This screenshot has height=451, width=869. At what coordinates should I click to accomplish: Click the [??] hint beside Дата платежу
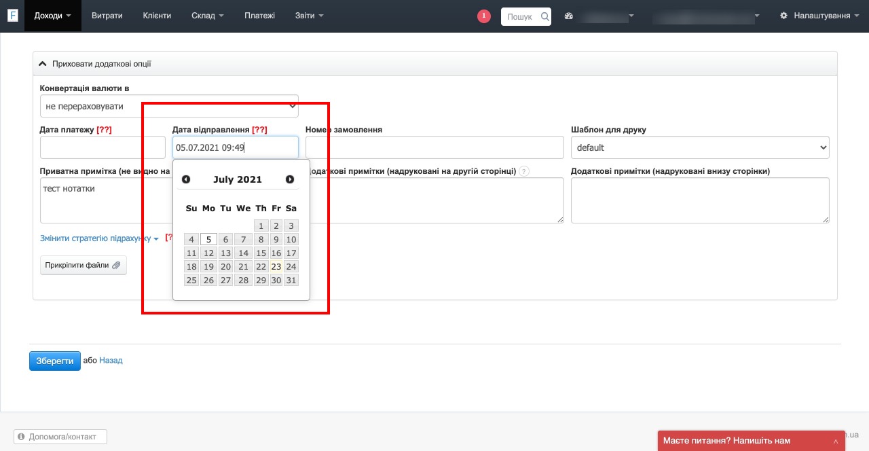point(104,130)
